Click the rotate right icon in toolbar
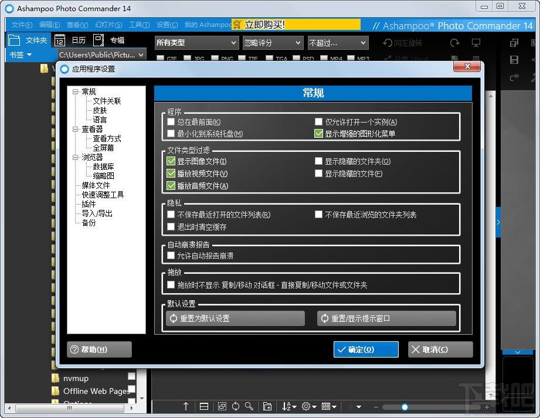 455,43
